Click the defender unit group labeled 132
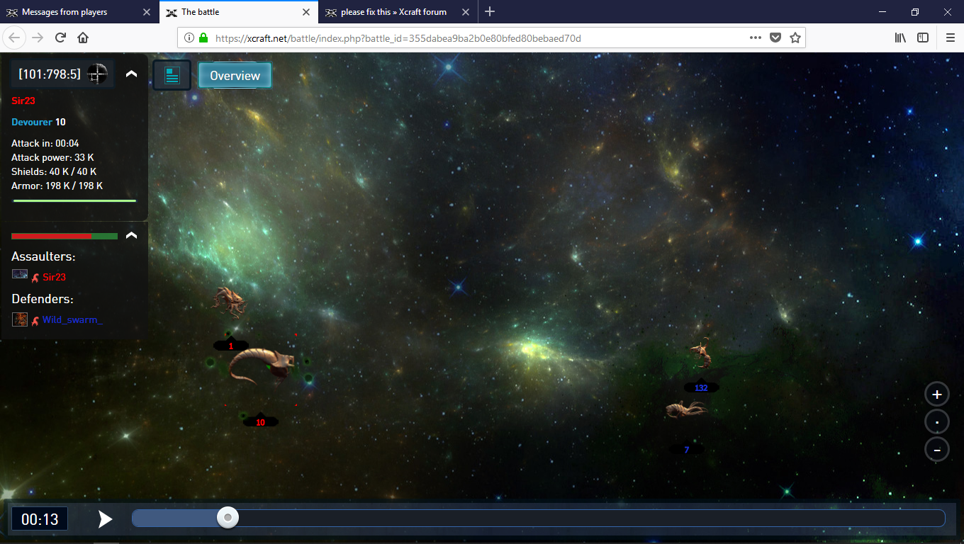 [x=701, y=356]
